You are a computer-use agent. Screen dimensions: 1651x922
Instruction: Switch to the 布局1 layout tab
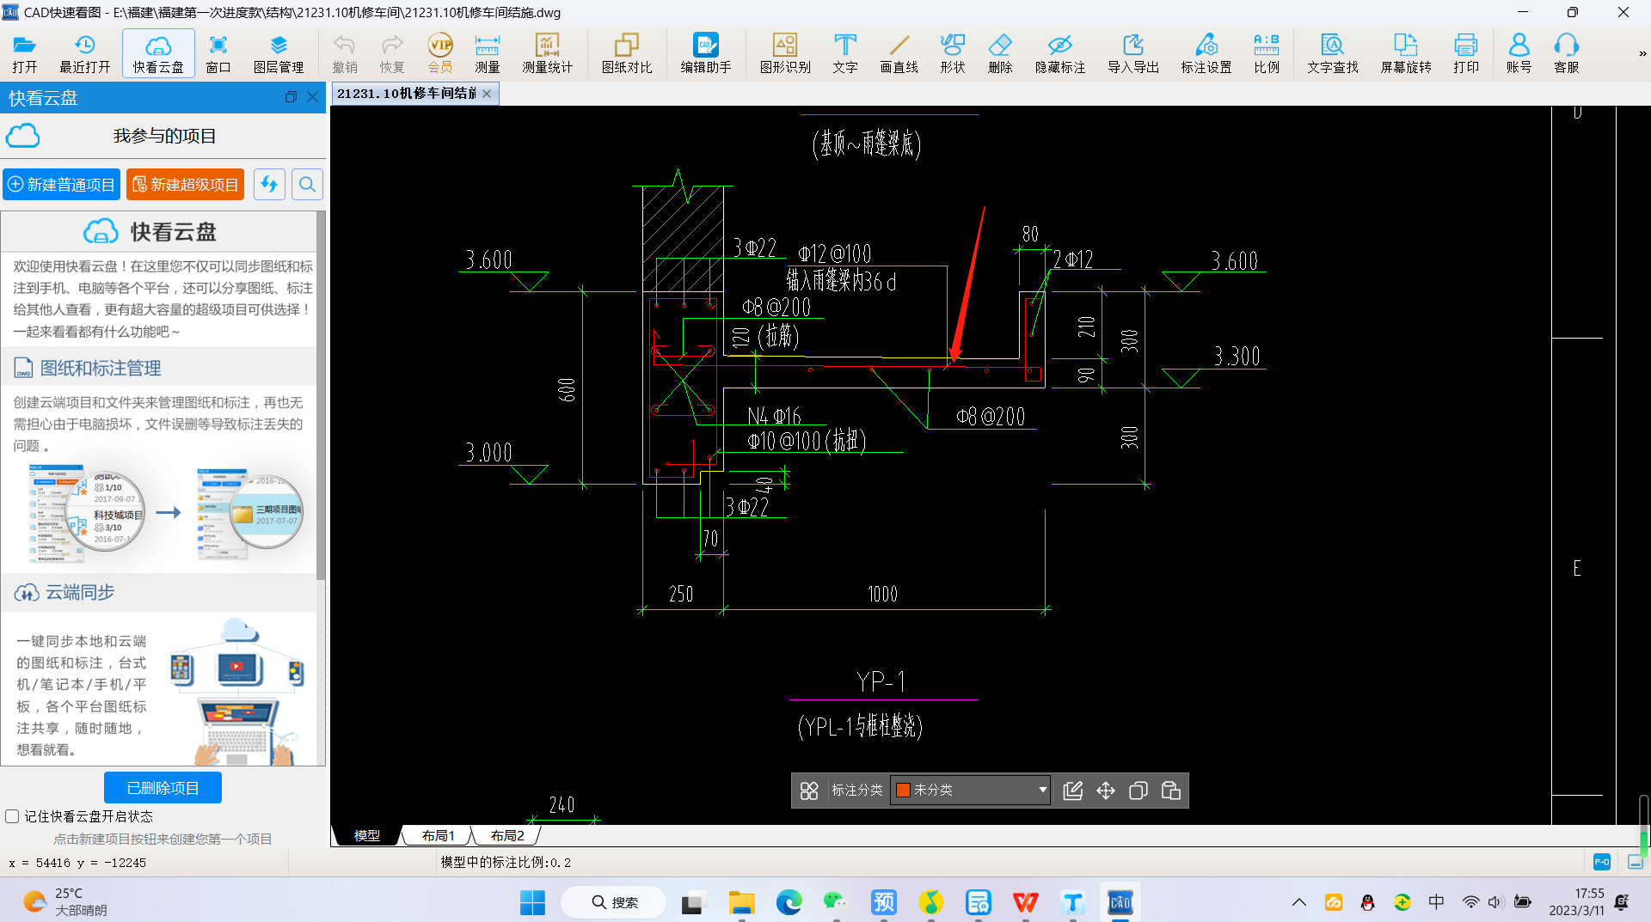[438, 835]
